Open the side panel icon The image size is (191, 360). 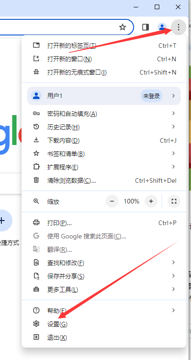[x=146, y=27]
